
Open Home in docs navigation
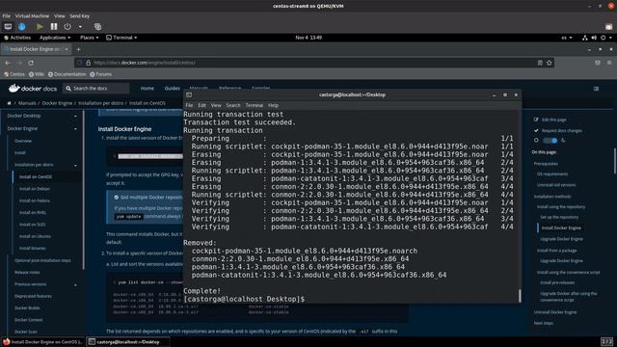(148, 88)
